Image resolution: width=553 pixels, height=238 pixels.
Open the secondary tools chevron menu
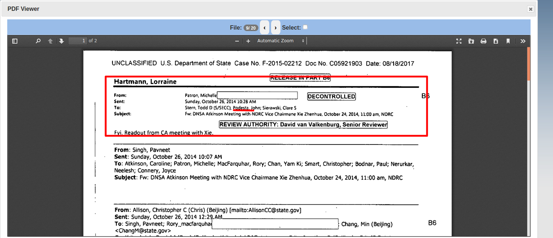coord(523,41)
